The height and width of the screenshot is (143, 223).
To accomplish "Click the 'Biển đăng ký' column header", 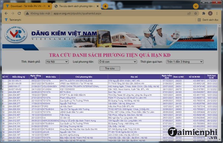I will pos(19,77).
